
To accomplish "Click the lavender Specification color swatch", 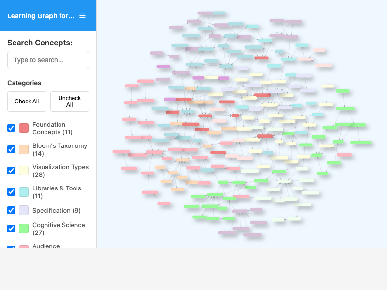I will [x=23, y=210].
